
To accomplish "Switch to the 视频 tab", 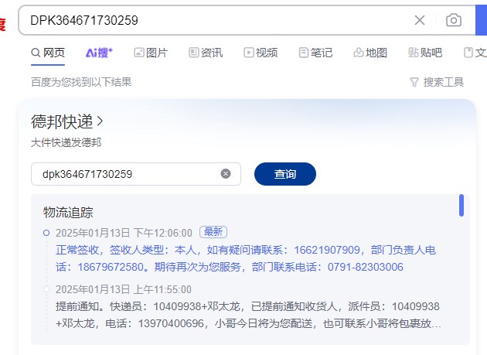I will coord(261,53).
